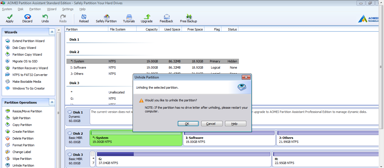Sort by the Status column header
This screenshot has width=384, height=168.
[x=230, y=29]
